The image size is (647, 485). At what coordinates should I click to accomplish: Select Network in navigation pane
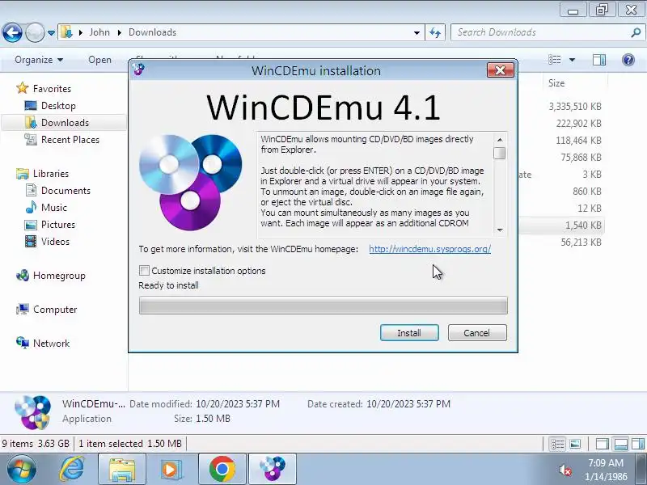pos(51,343)
